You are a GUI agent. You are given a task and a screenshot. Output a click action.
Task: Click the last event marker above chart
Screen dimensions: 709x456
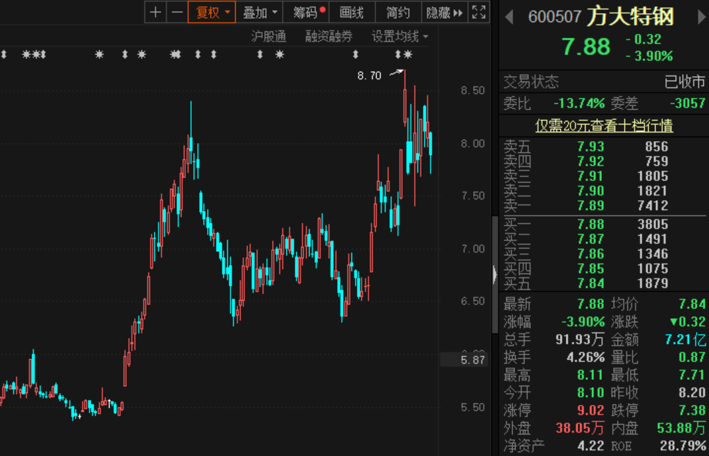coord(408,54)
